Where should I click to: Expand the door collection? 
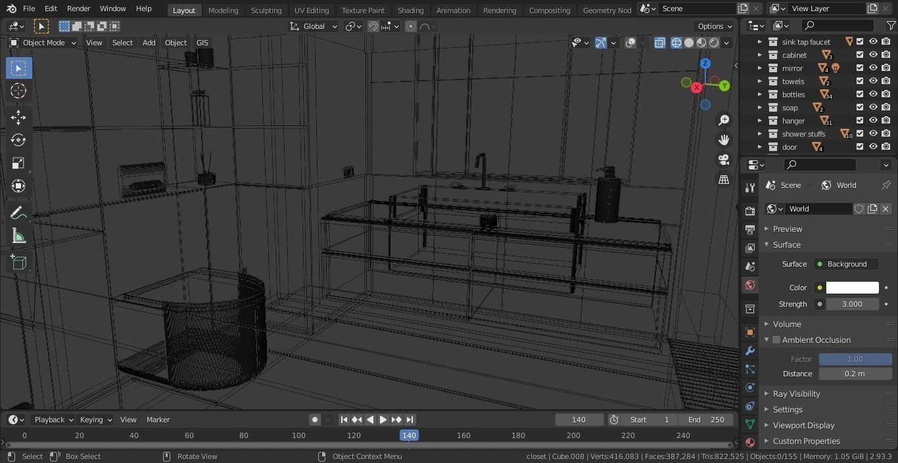[759, 146]
